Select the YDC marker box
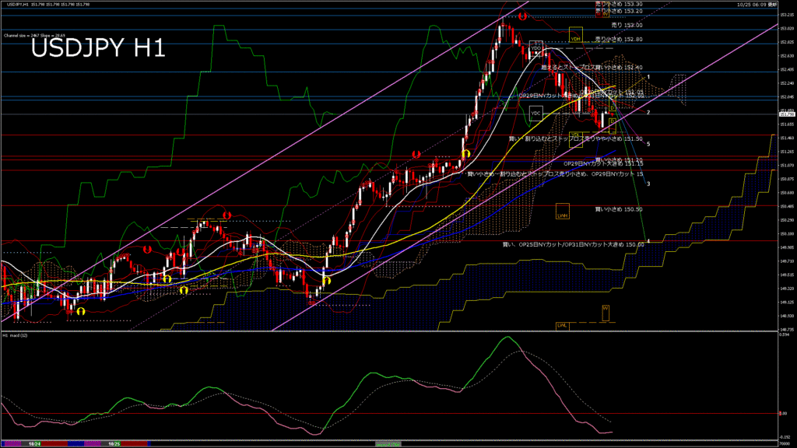 (x=535, y=114)
